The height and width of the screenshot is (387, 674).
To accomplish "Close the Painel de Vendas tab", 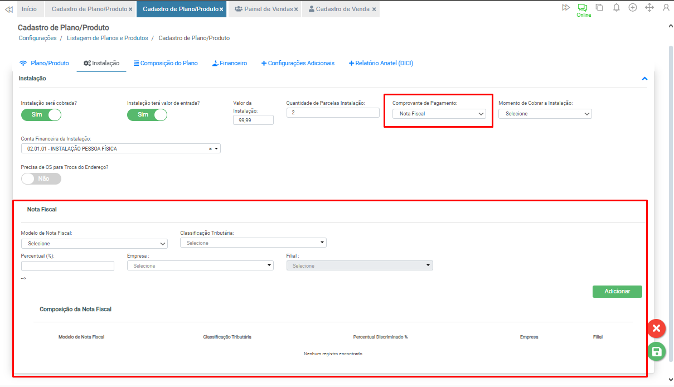I will [x=296, y=9].
